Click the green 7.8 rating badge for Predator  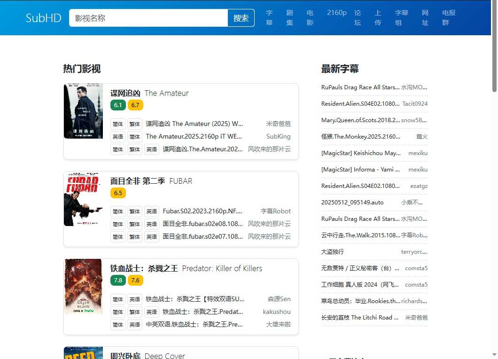tap(118, 280)
